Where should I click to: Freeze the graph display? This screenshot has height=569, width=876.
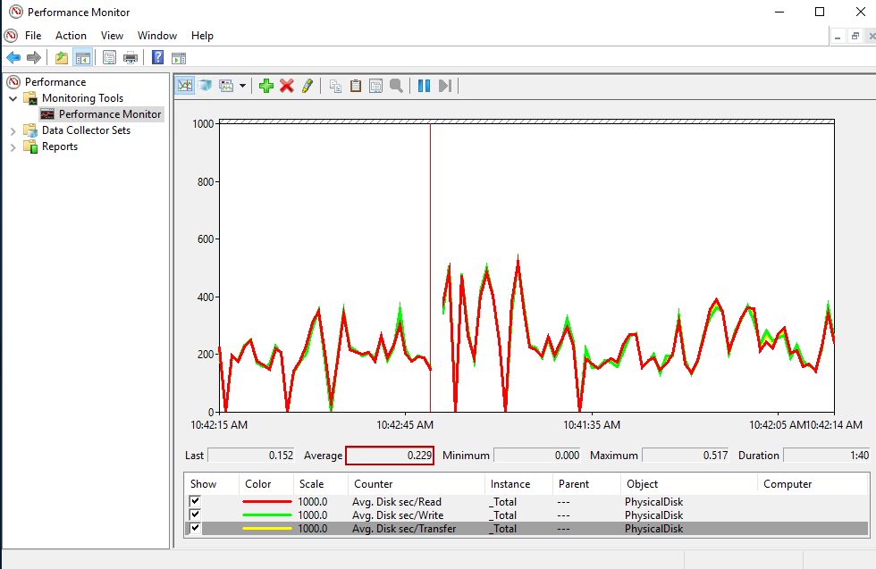[x=425, y=85]
